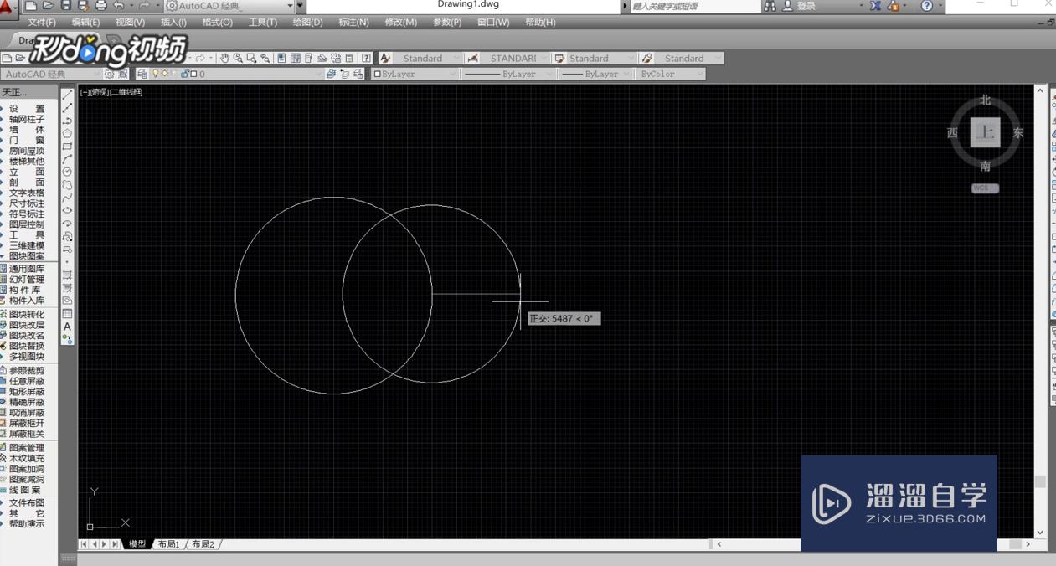Click 图块转化 command in side panel

tap(26, 315)
